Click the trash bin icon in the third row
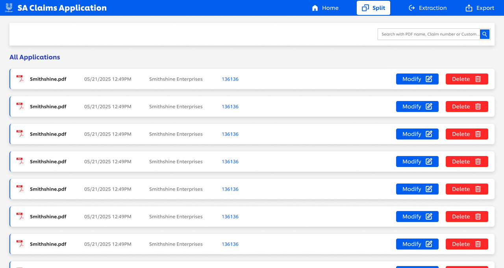The width and height of the screenshot is (504, 268). point(478,134)
